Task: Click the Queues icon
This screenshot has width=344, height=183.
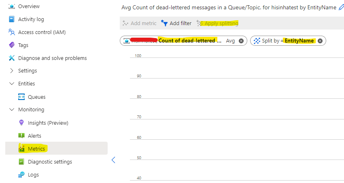Action: pos(21,97)
